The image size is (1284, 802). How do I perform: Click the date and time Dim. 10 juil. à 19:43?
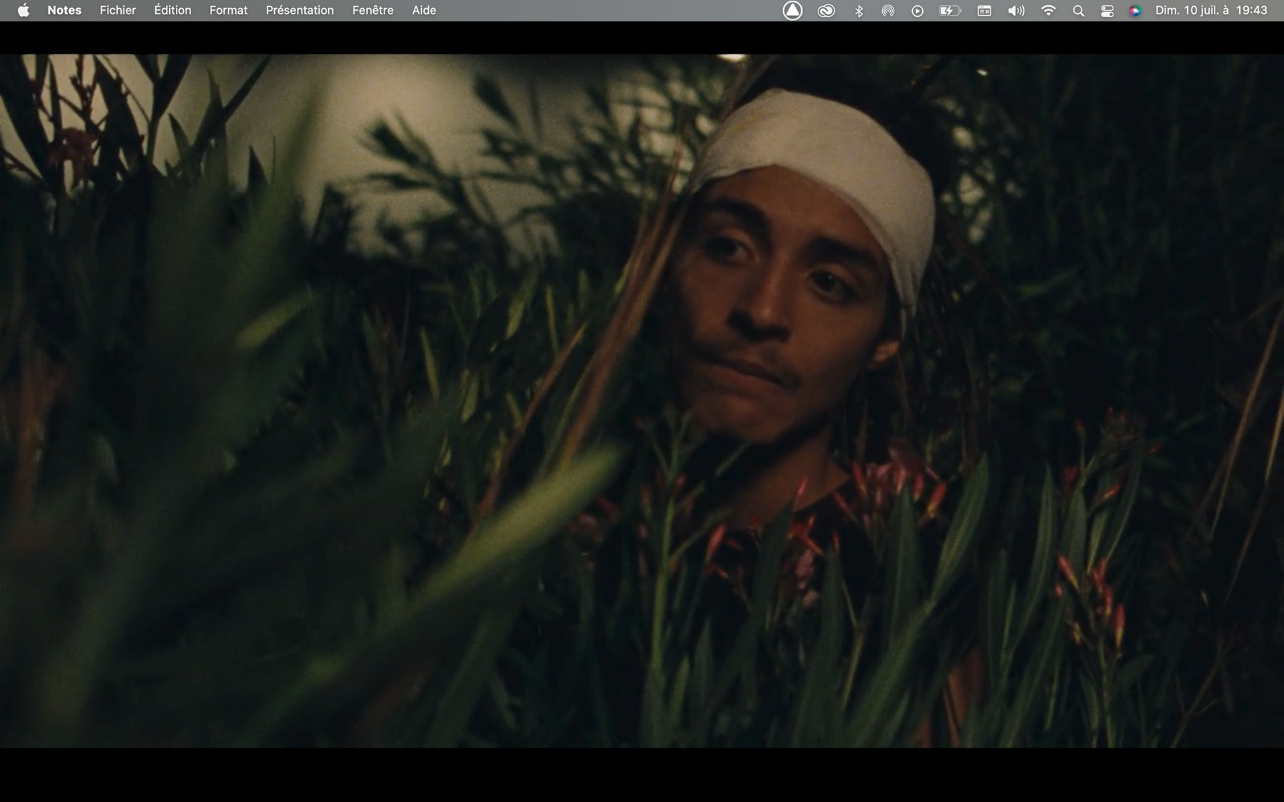coord(1211,10)
